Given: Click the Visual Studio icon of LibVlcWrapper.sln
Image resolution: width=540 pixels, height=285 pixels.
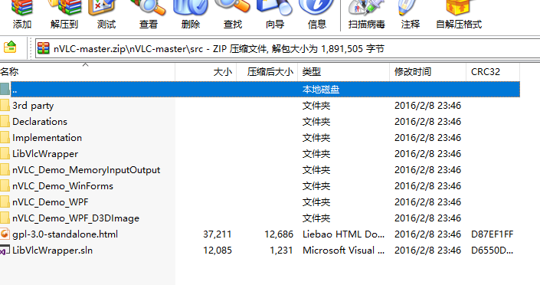Looking at the screenshot, I should click(5, 251).
